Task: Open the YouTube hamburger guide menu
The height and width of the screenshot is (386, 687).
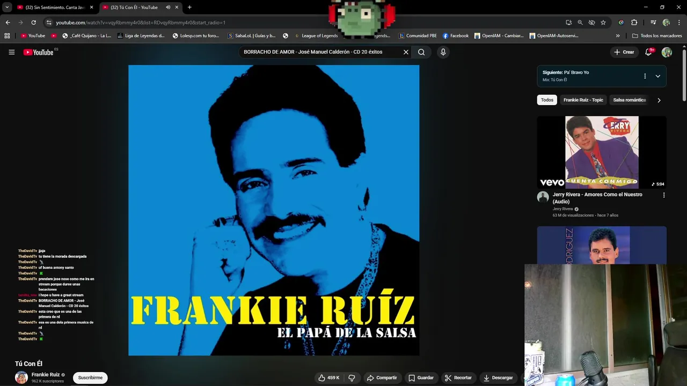Action: (x=11, y=52)
